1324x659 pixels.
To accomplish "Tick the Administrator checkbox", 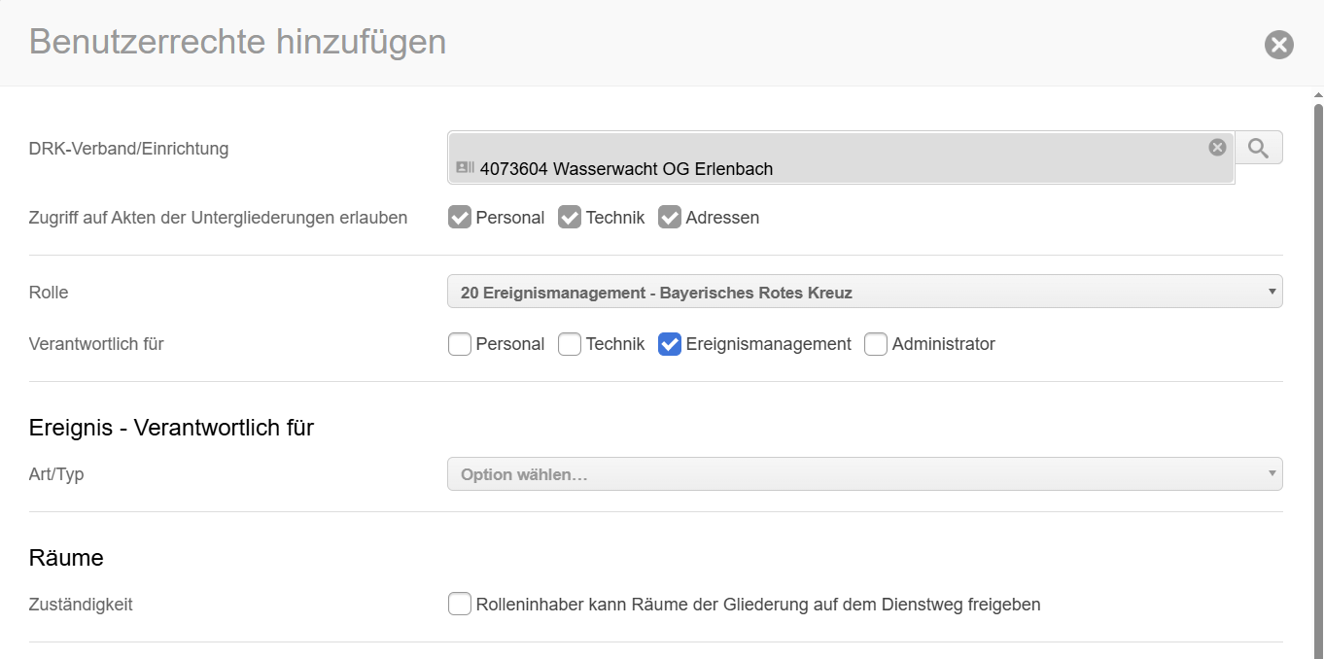I will (876, 344).
